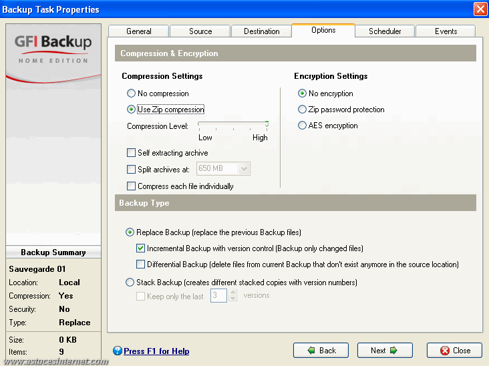Uncheck Incremental Backup with version control
Image resolution: width=489 pixels, height=366 pixels.
click(x=141, y=248)
